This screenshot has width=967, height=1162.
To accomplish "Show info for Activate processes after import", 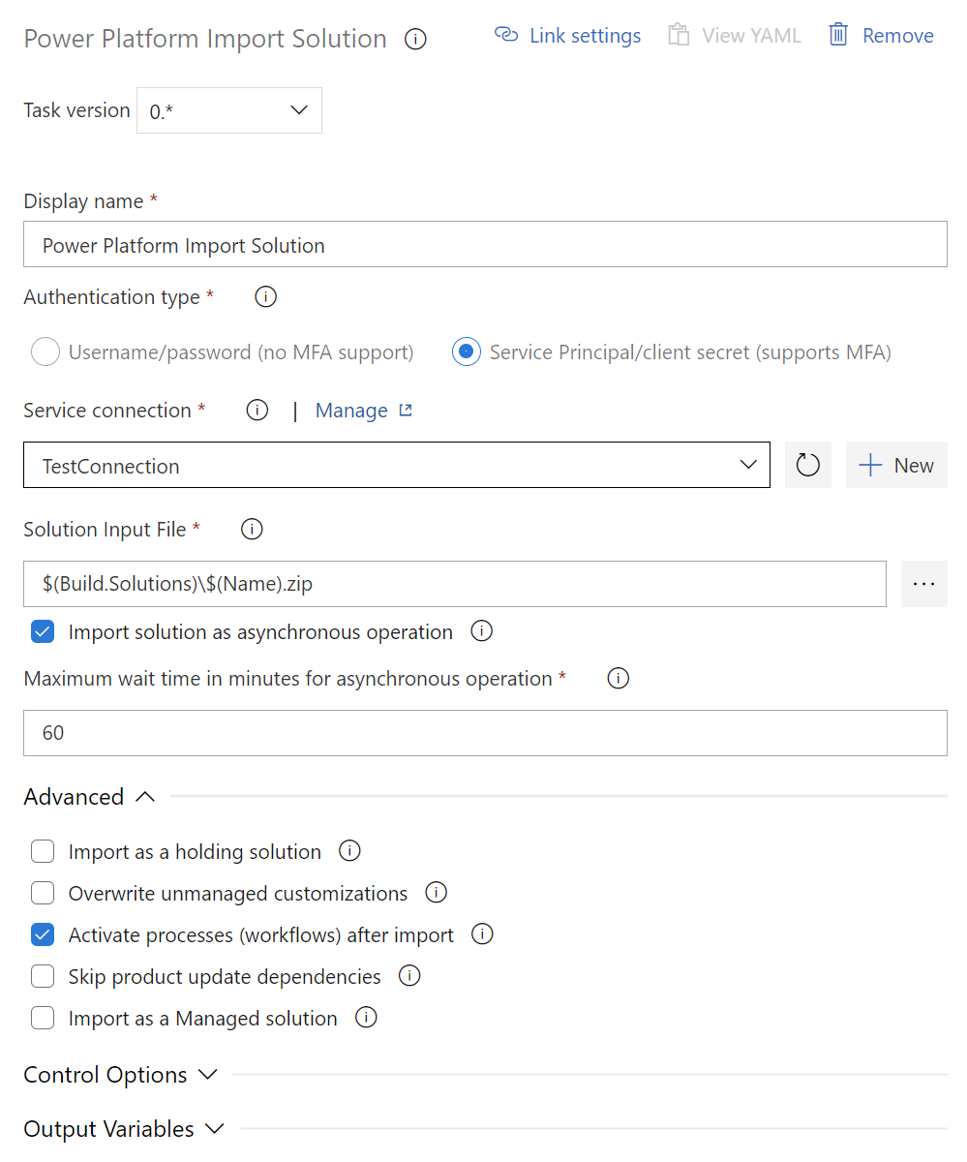I will point(482,934).
